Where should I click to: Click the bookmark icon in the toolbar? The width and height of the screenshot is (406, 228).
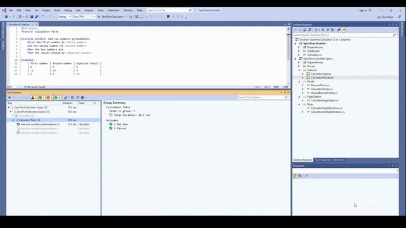[168, 17]
